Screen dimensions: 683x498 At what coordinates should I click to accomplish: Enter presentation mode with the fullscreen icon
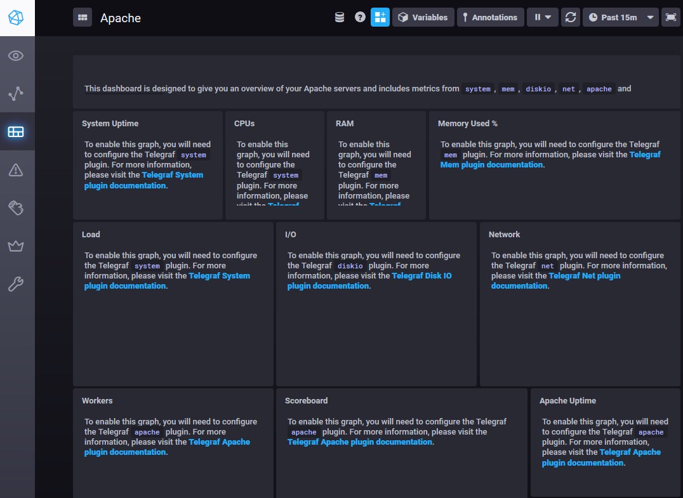pyautogui.click(x=671, y=17)
